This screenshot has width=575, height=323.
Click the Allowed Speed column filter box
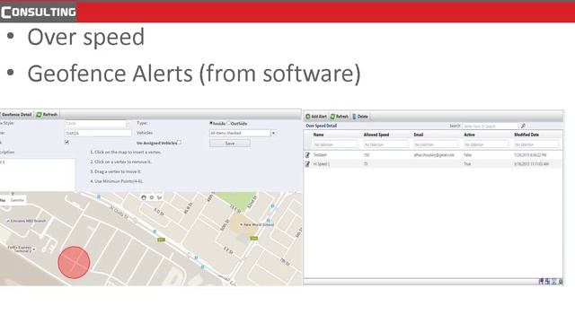tap(385, 144)
